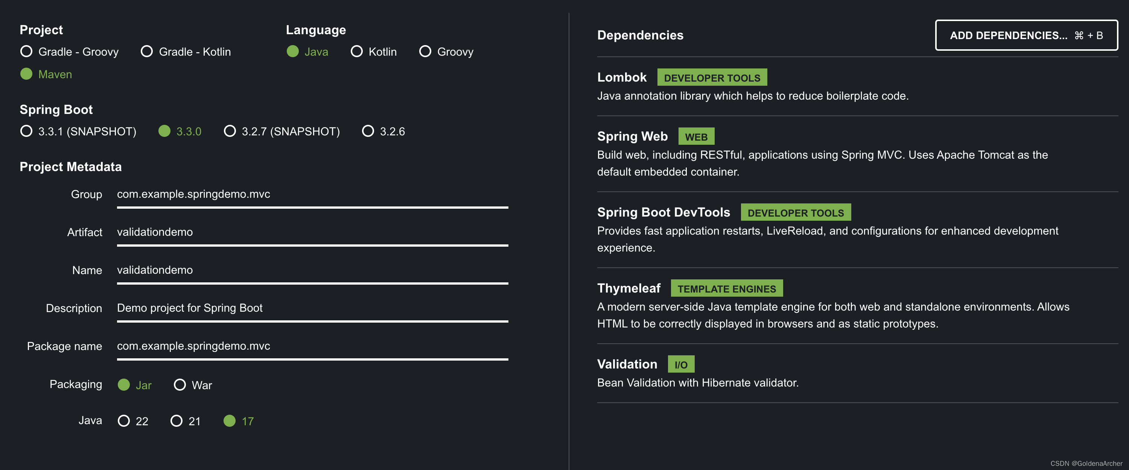Click the Name input field

[x=312, y=271]
